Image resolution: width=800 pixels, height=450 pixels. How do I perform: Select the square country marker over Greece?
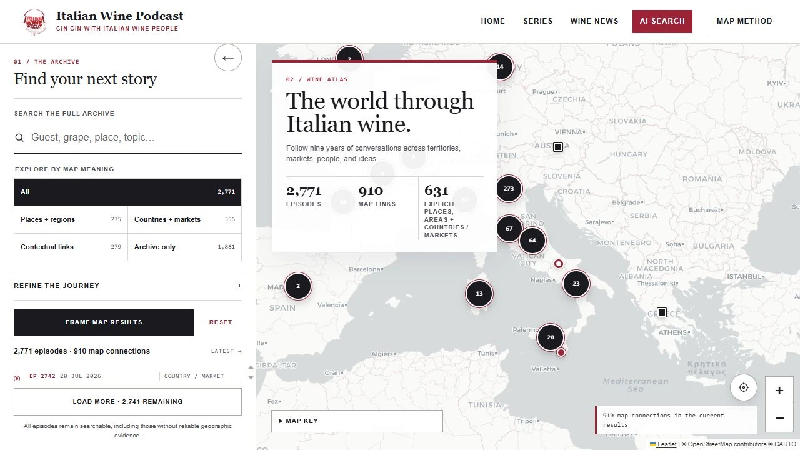pos(662,312)
